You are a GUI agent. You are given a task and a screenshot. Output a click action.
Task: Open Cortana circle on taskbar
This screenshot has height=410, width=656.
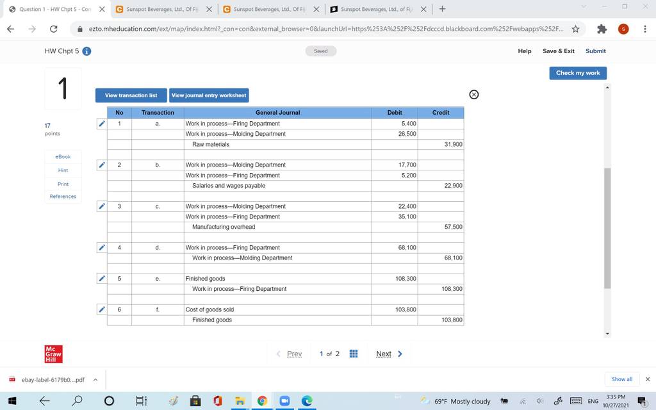point(109,401)
